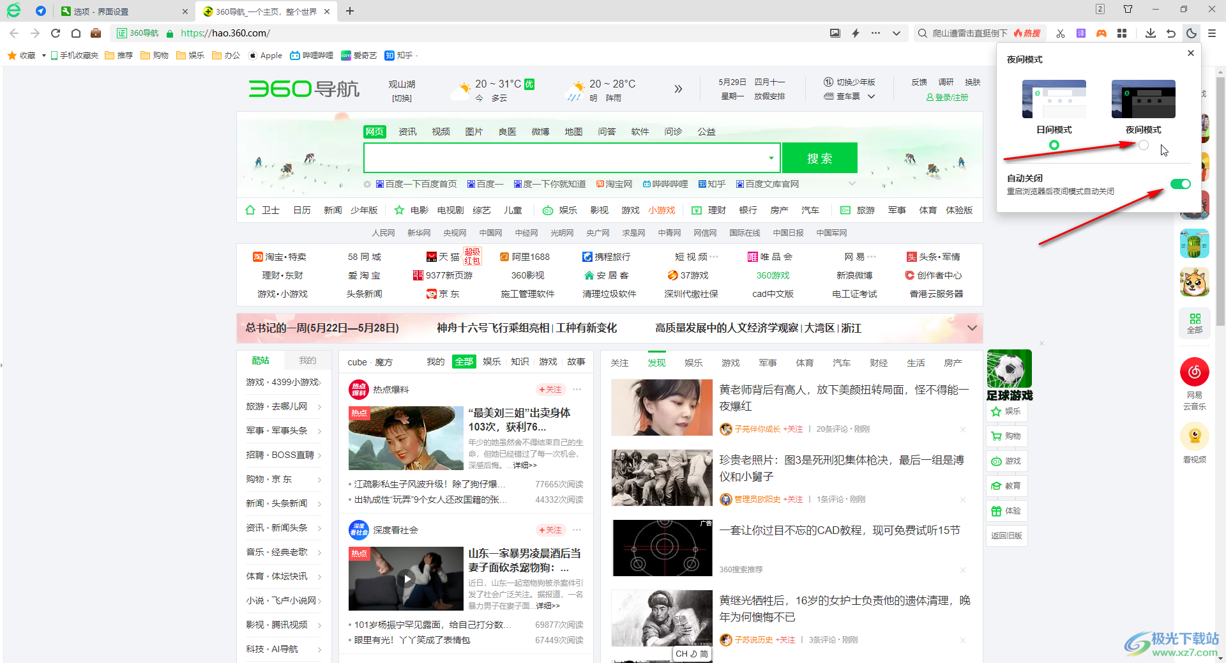This screenshot has height=663, width=1226.
Task: Select the 地图 search tab
Action: (573, 132)
